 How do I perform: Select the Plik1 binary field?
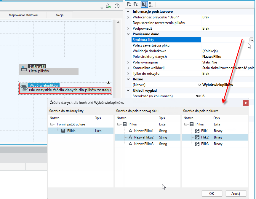[205, 131]
